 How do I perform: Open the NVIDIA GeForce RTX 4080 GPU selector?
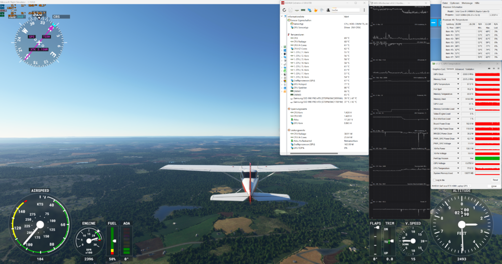[451, 186]
